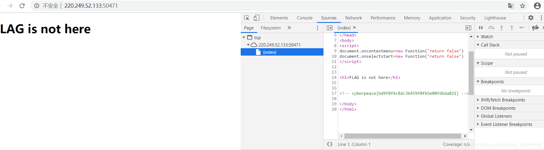The height and width of the screenshot is (150, 544).
Task: Open the Network tab
Action: (x=354, y=18)
